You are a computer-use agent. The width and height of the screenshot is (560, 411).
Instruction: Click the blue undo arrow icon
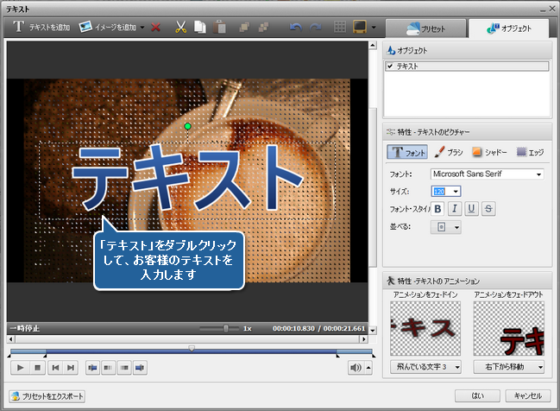(296, 28)
